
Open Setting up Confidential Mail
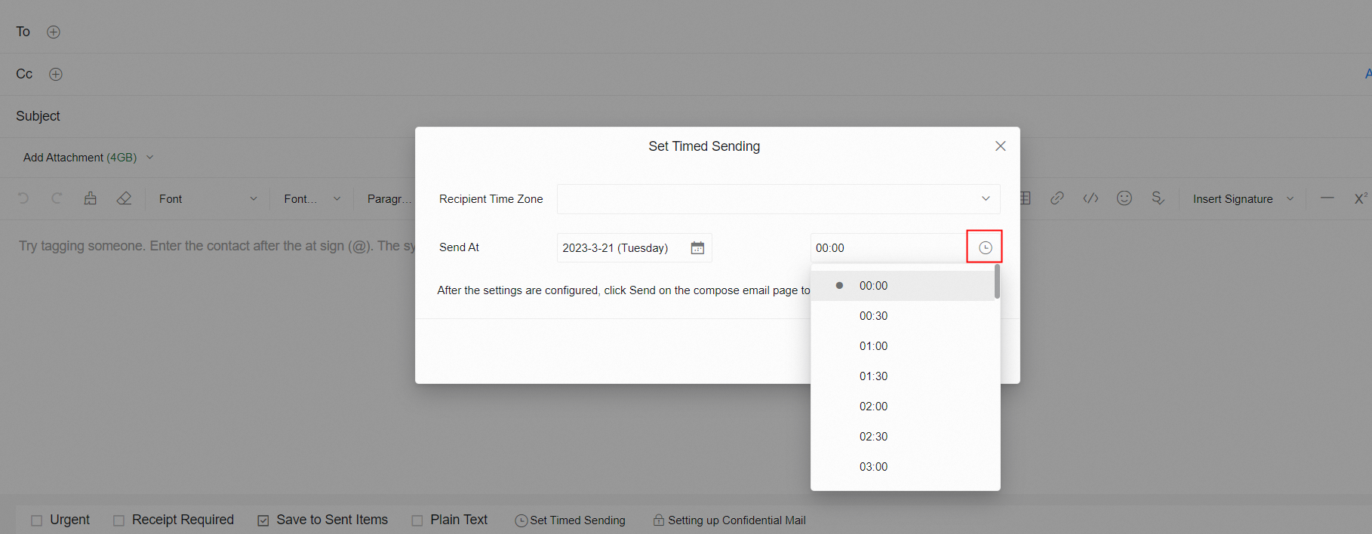point(729,520)
